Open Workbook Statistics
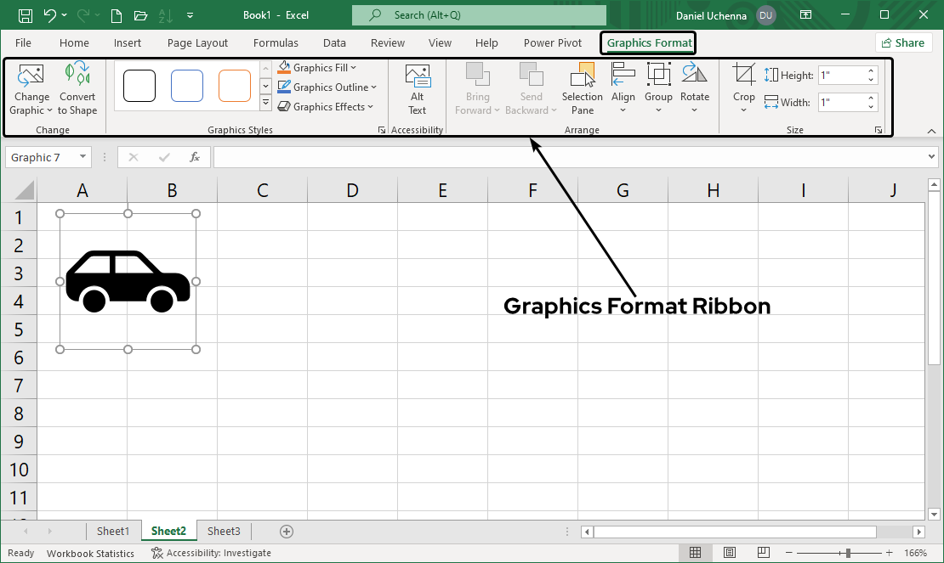The image size is (944, 563). (90, 553)
